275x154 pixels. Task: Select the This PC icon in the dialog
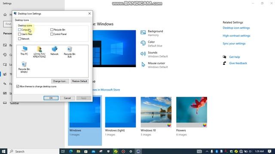tap(24, 51)
